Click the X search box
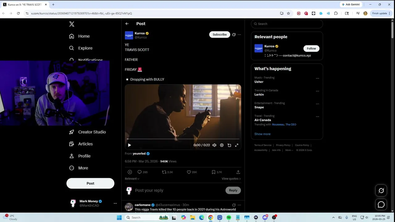395x222 pixels. (287, 24)
